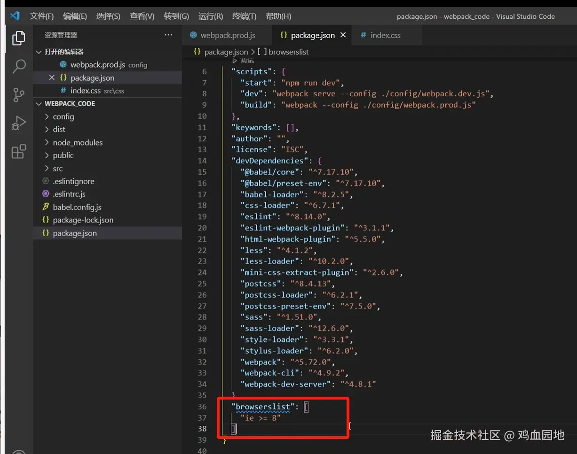Click "mini-css-extract-plugin" on line 24
577x454 pixels.
(x=297, y=272)
